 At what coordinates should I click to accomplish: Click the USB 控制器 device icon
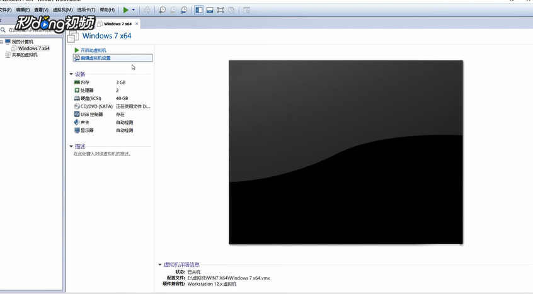click(x=77, y=114)
